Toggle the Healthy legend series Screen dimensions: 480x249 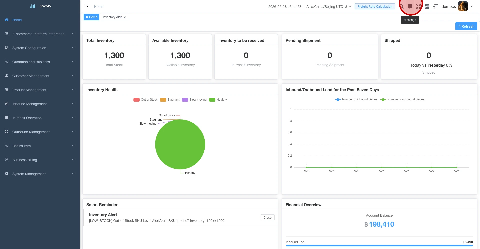[x=218, y=100]
